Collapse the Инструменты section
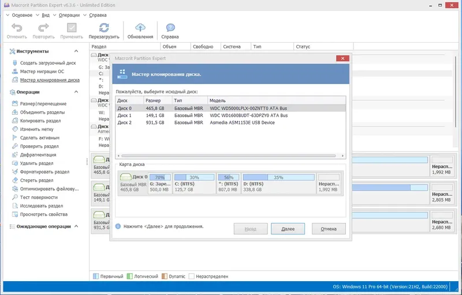Viewport: 462px width, 295px height. coord(76,51)
